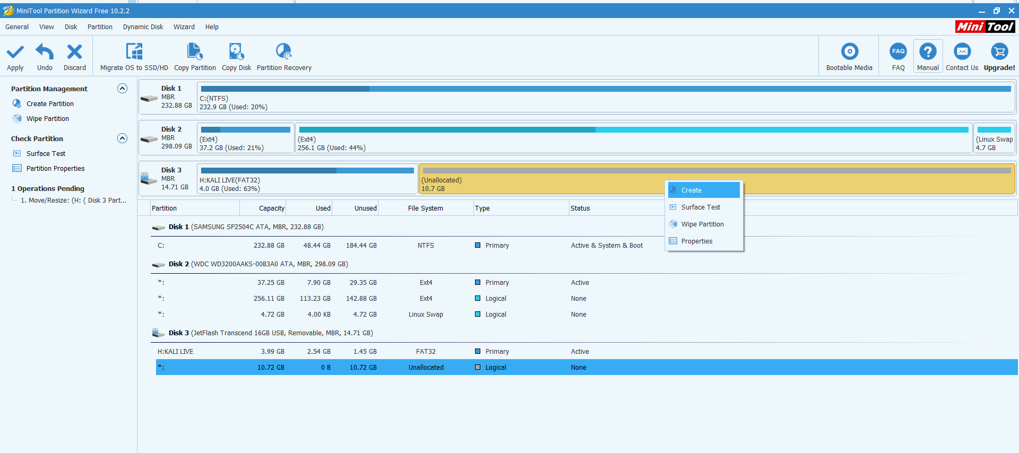
Task: Select the pending Move/Resize operation item
Action: coord(73,201)
